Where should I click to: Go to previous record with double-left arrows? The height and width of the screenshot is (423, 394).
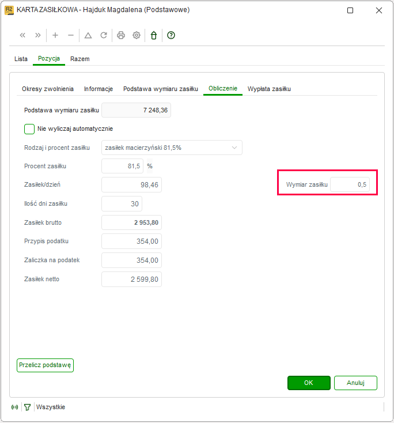pyautogui.click(x=22, y=35)
